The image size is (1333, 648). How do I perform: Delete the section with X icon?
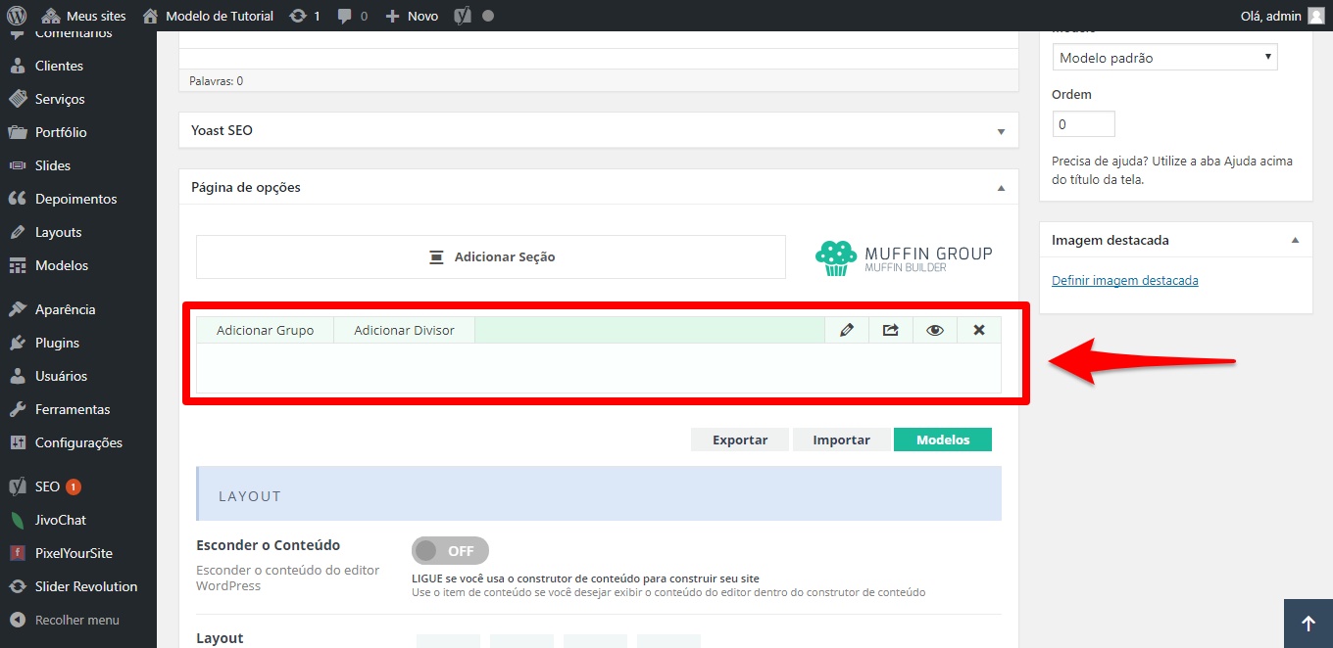coord(978,330)
